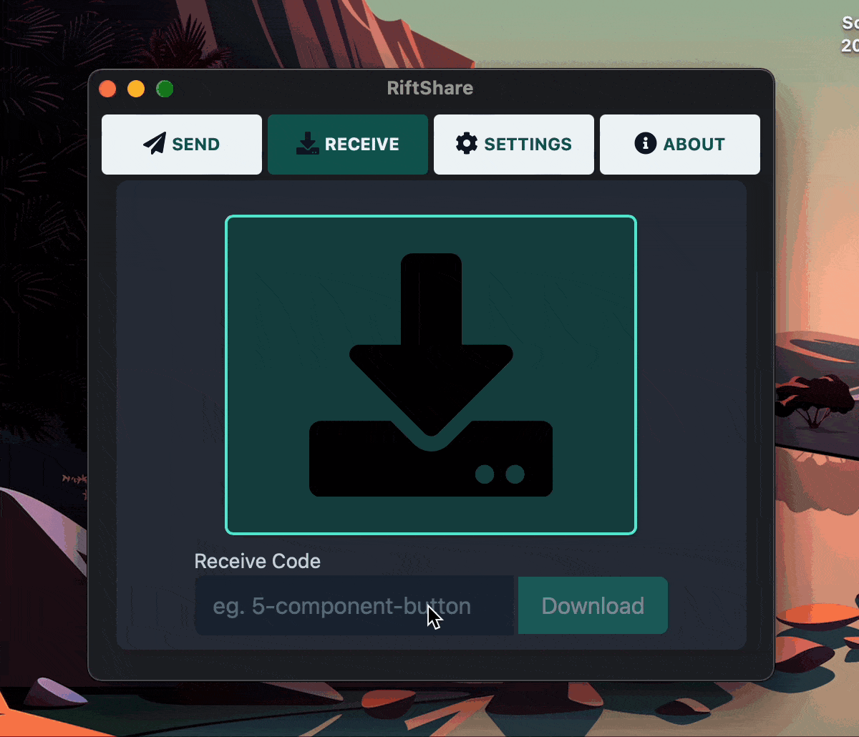The image size is (859, 737).
Task: Click the RiftShare window title
Action: (430, 88)
